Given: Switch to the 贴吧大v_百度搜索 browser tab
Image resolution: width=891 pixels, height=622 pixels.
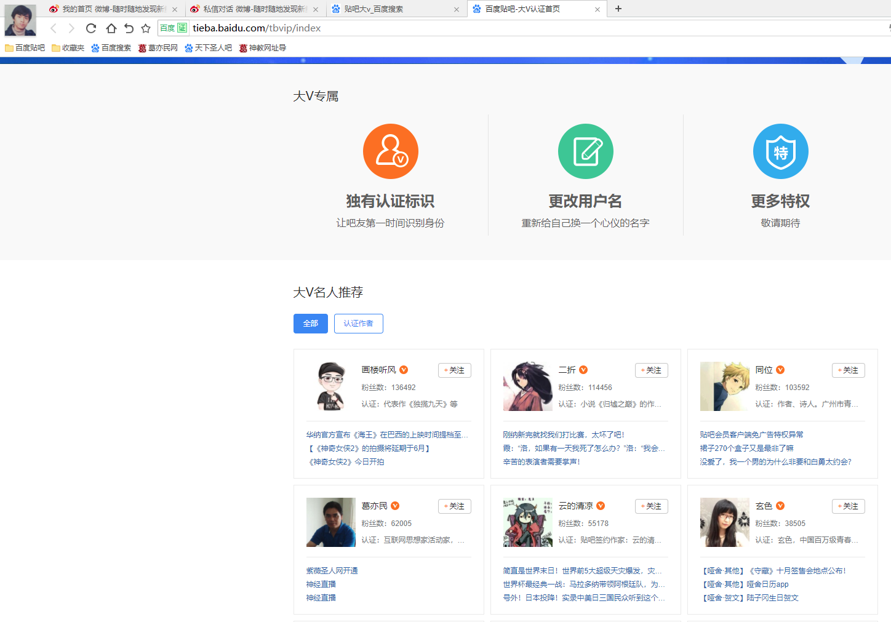Looking at the screenshot, I should click(x=394, y=9).
